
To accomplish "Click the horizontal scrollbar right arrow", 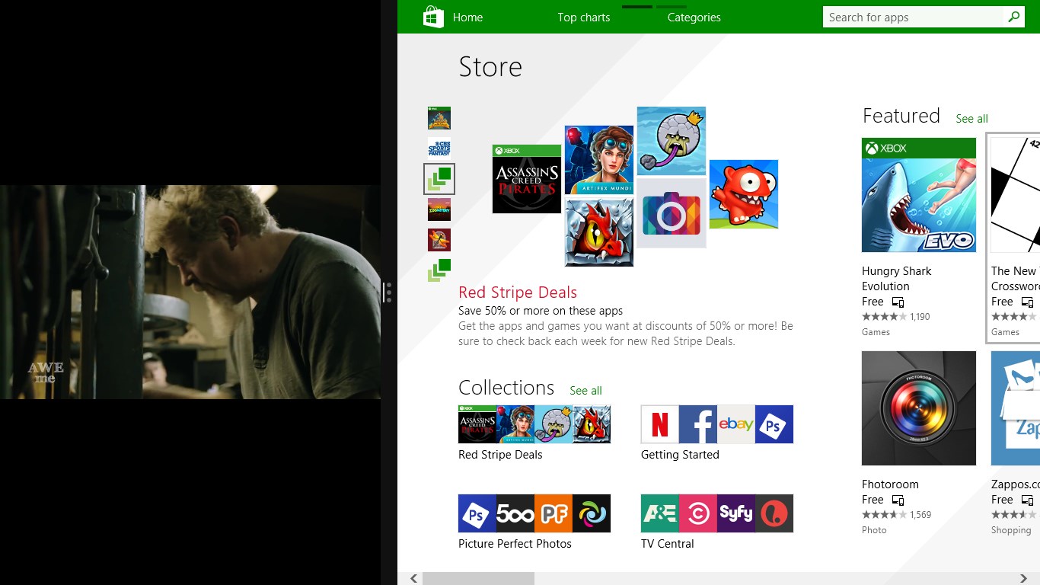I will coord(1023,579).
